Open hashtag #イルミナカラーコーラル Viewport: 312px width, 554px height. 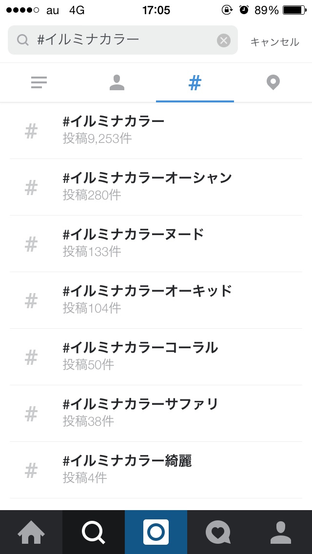156,356
